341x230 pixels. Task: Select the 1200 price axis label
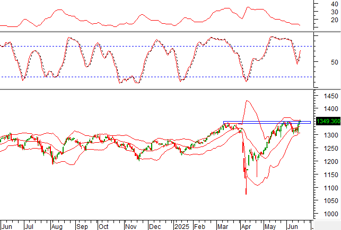coord(331,161)
